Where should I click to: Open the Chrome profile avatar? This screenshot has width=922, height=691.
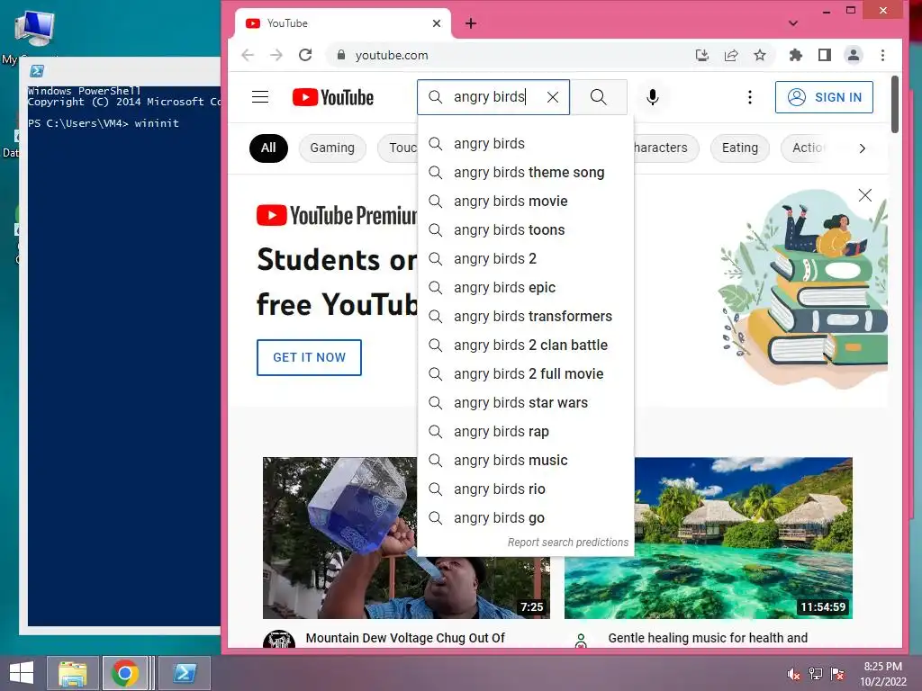tap(854, 55)
